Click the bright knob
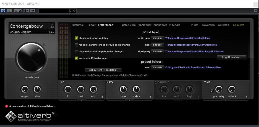The image size is (259, 127). coord(25,90)
